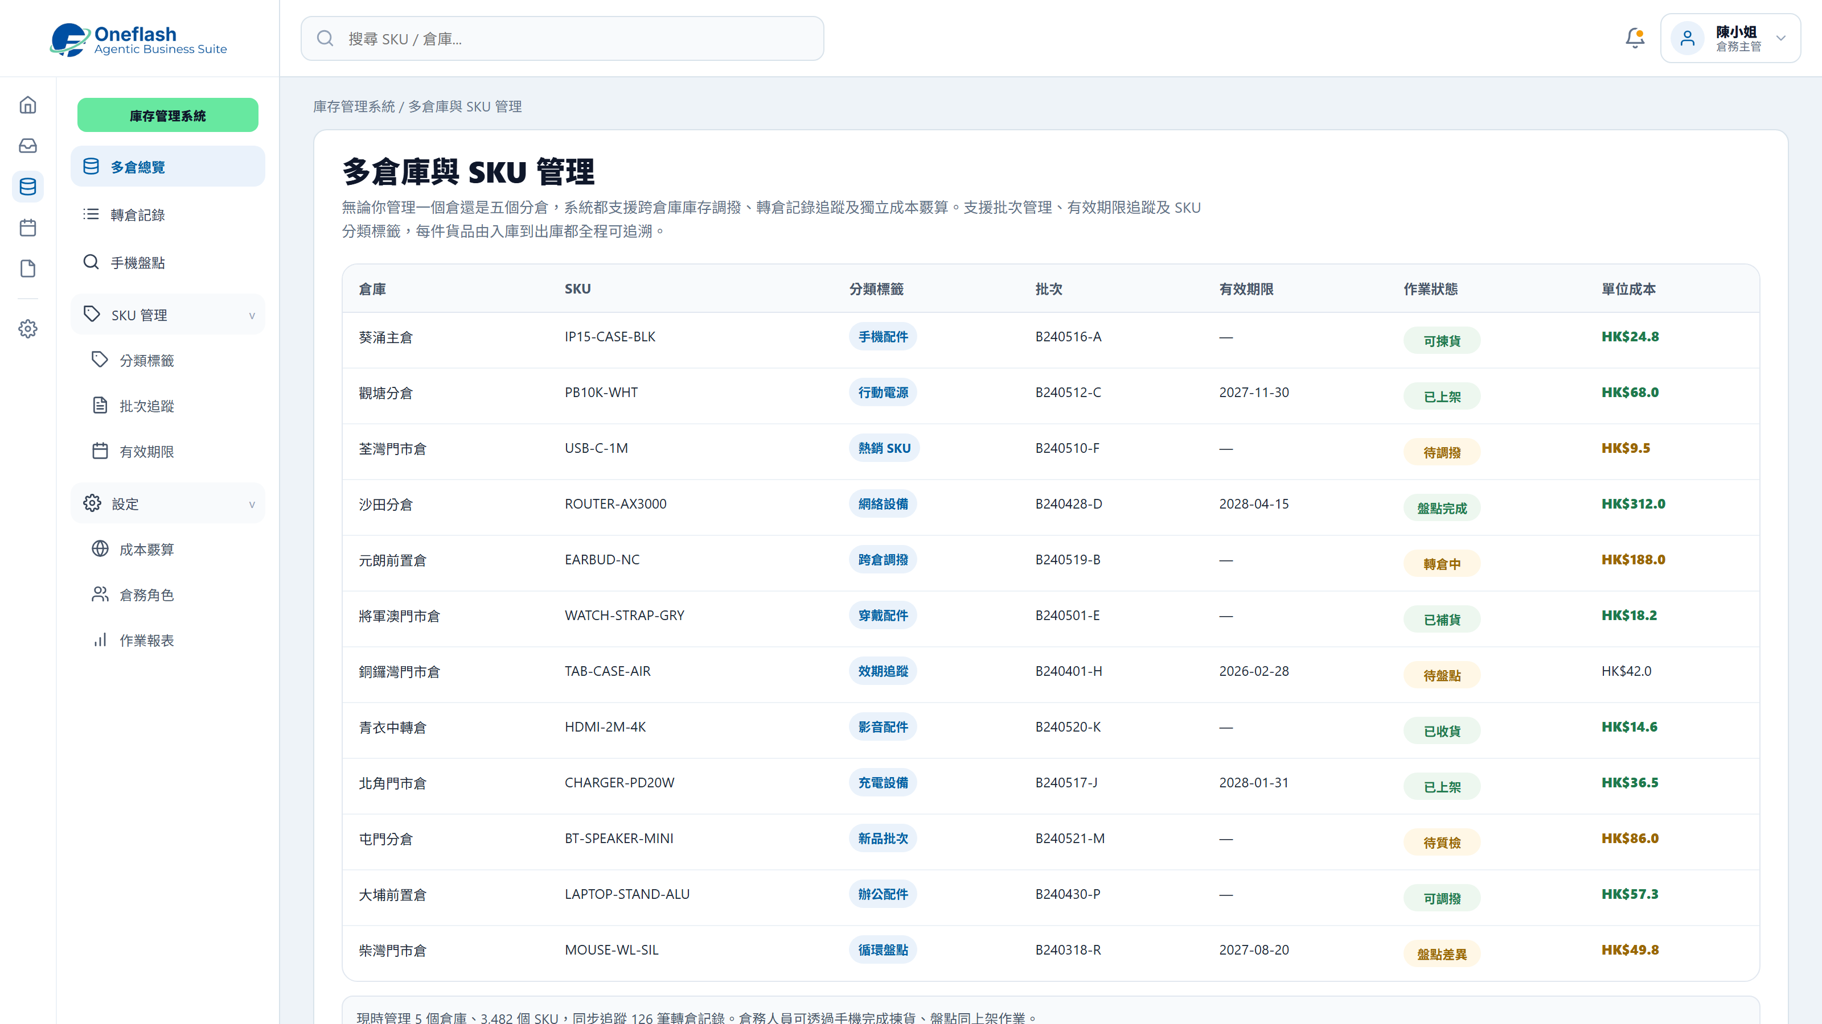Click unit cost HK$42.0
Screen dimensions: 1822x1024
click(x=1626, y=671)
